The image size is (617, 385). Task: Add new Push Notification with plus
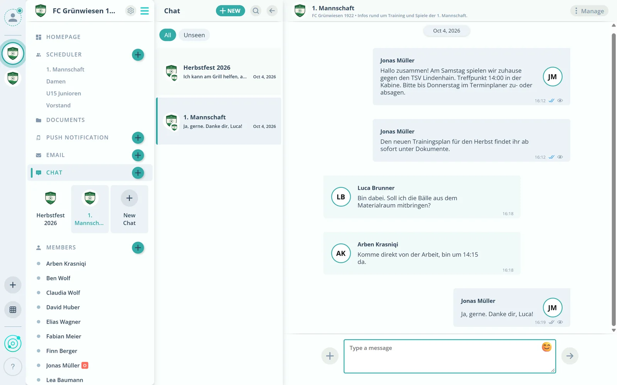[x=138, y=137]
